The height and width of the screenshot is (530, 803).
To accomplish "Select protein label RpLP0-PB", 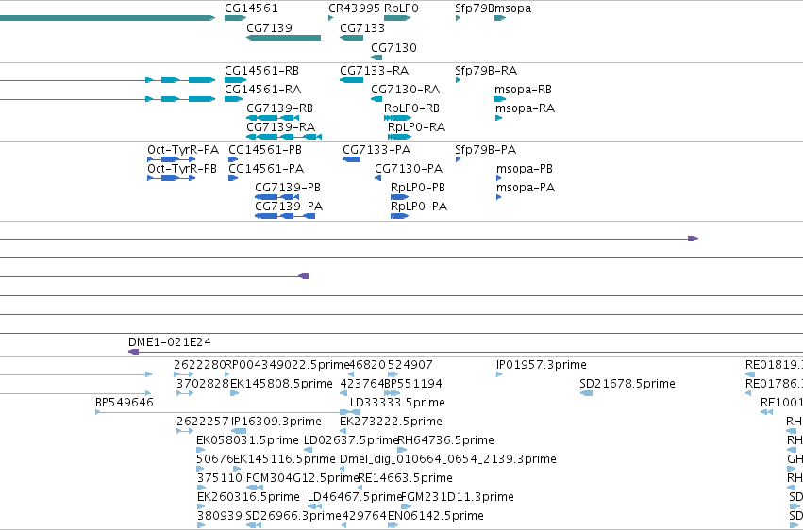I will click(x=418, y=188).
